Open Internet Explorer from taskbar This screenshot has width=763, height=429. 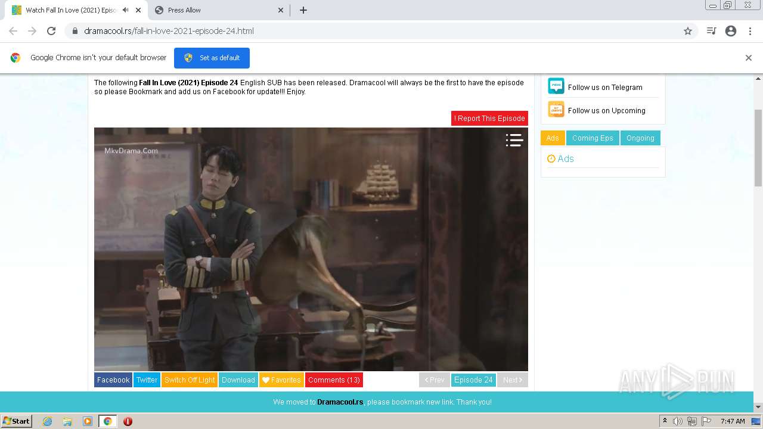(48, 421)
